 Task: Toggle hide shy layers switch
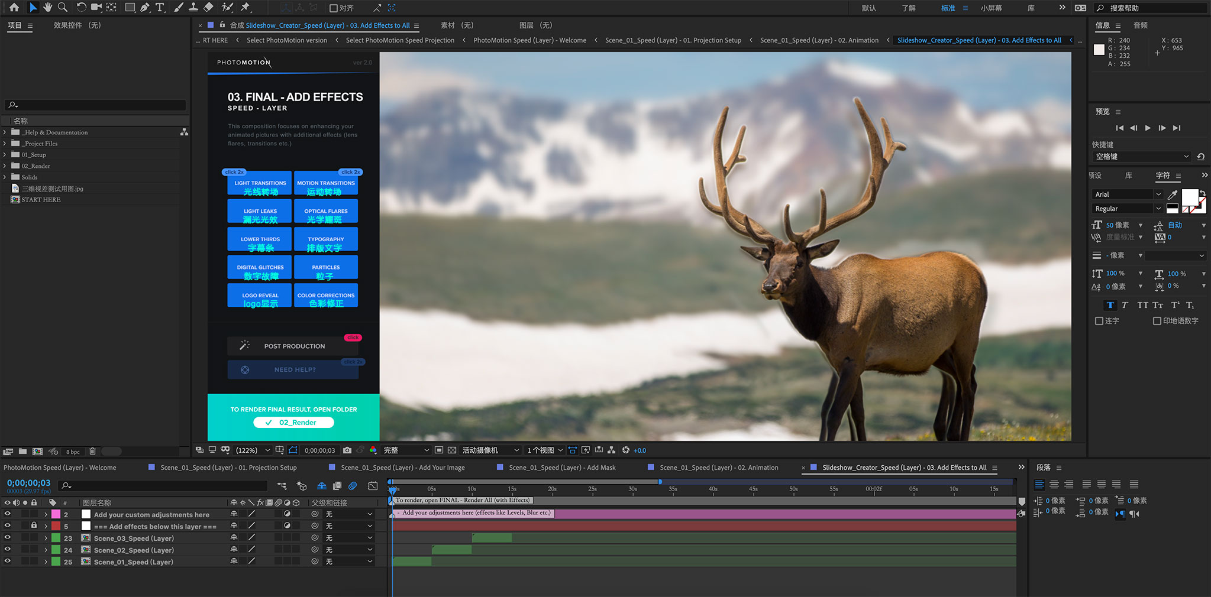pos(322,486)
